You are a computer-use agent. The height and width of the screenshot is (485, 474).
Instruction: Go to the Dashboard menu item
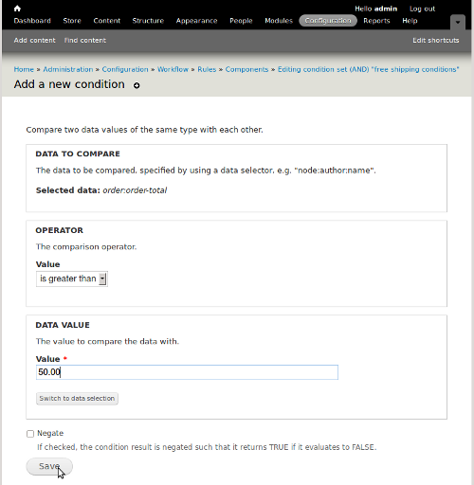(32, 21)
